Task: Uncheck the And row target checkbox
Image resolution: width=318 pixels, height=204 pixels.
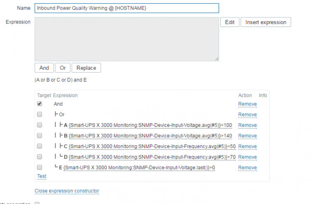Action: [x=40, y=104]
